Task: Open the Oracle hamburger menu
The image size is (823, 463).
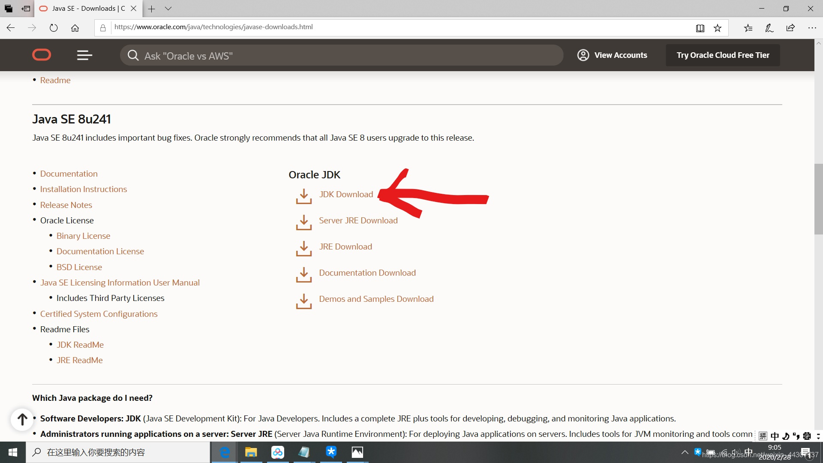Action: (x=84, y=55)
